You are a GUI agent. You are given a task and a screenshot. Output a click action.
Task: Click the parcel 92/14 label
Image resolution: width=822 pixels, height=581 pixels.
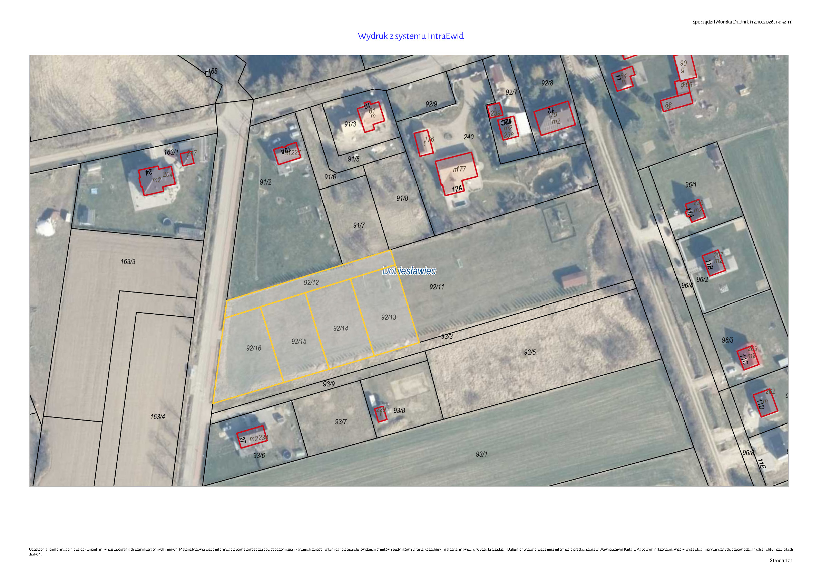(x=341, y=328)
